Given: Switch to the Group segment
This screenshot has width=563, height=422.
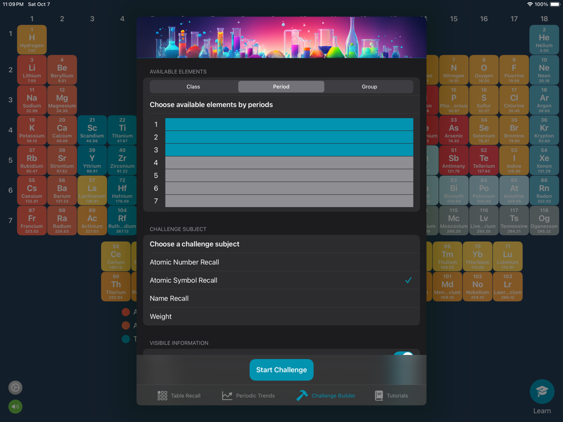Looking at the screenshot, I should point(369,87).
